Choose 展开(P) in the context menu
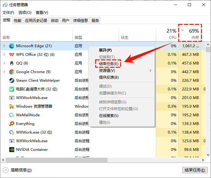Image resolution: width=211 pixels, height=178 pixels. (x=105, y=50)
